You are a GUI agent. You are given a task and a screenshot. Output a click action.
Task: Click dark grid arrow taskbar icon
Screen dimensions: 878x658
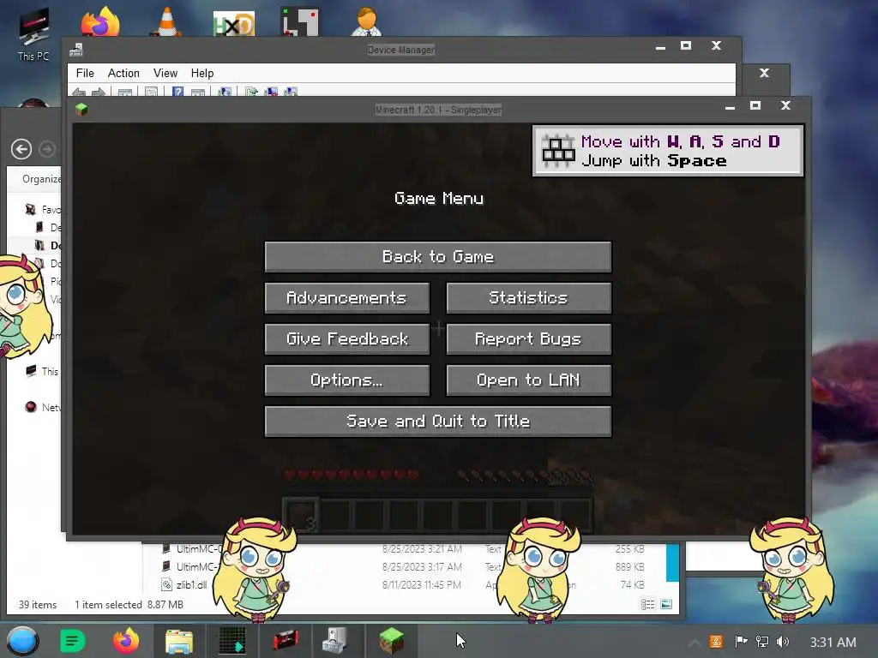click(x=232, y=641)
